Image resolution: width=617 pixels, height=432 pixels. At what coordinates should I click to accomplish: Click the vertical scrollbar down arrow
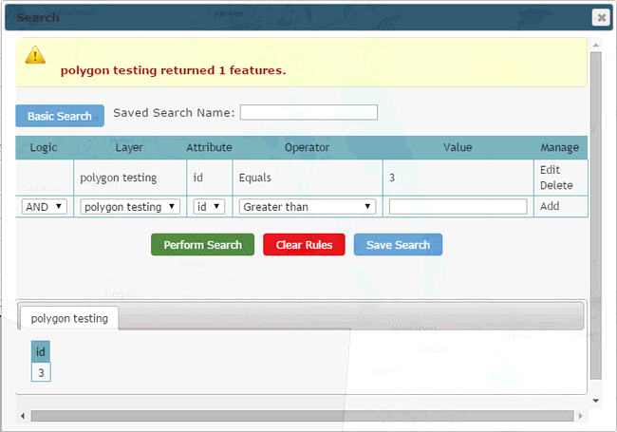click(596, 402)
